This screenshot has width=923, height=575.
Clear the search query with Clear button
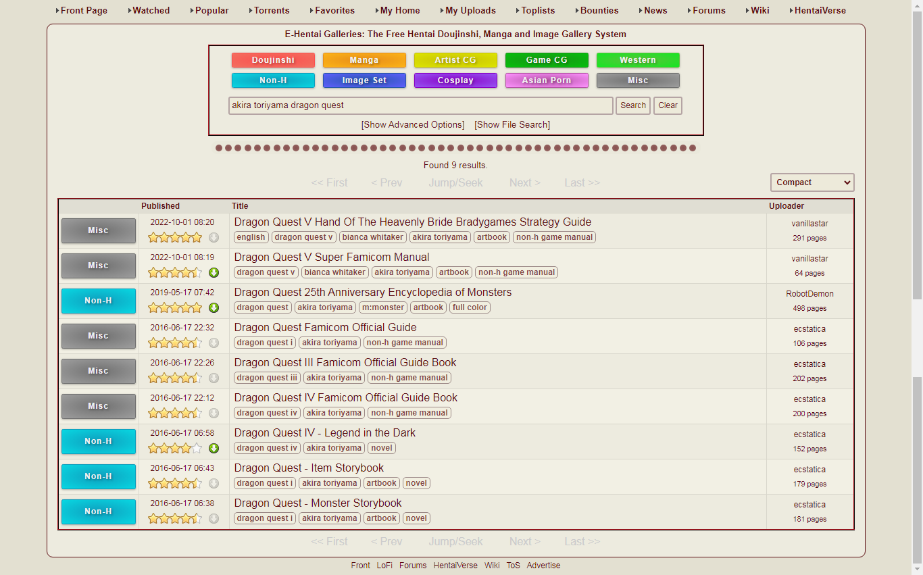click(668, 105)
